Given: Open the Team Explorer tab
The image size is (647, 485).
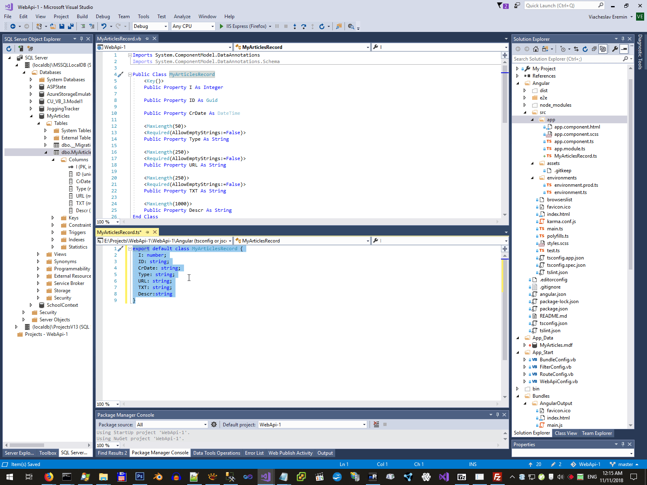Looking at the screenshot, I should pyautogui.click(x=597, y=433).
